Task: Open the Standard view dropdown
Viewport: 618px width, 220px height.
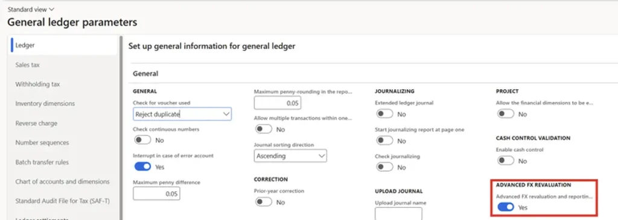Action: [31, 9]
